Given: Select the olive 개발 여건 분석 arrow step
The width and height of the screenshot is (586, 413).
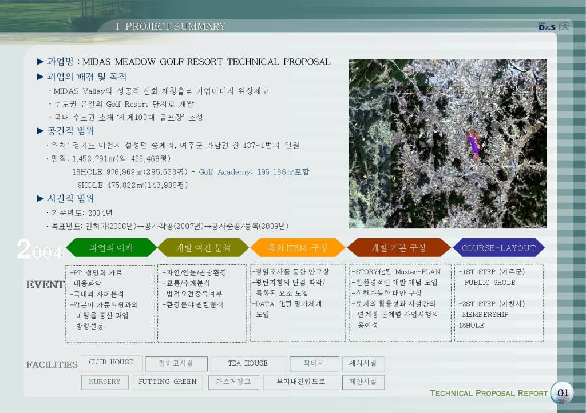Looking at the screenshot, I should 203,248.
